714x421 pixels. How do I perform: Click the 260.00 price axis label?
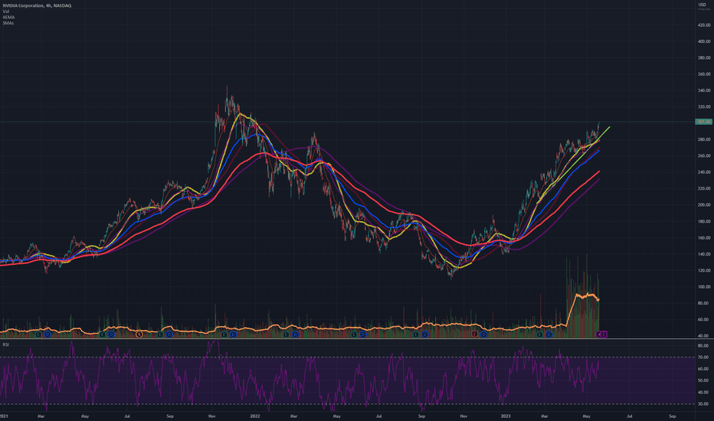pos(704,155)
